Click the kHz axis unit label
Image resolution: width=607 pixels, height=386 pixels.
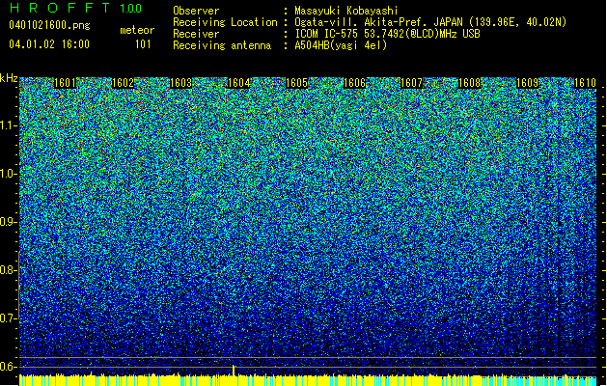click(9, 78)
